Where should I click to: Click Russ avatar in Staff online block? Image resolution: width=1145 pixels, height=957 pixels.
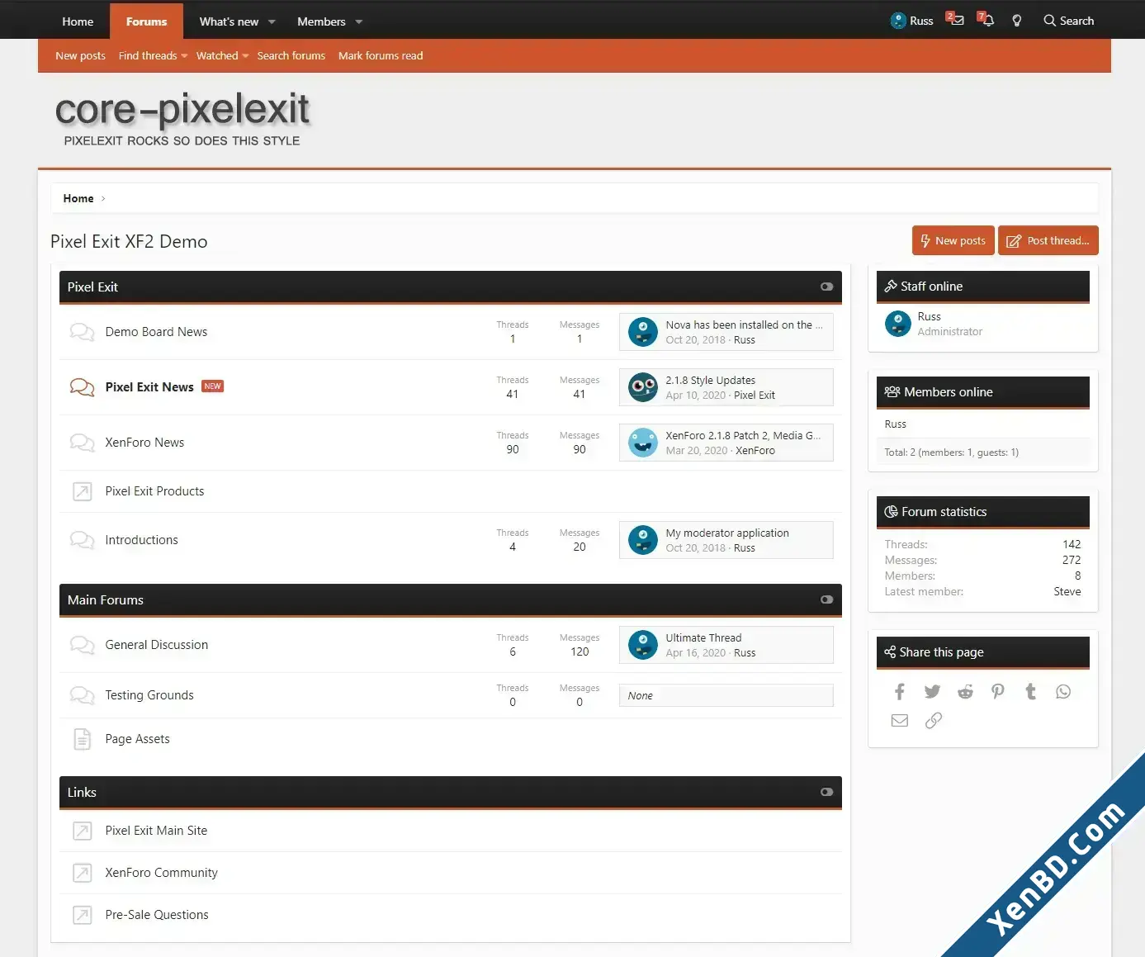[x=898, y=324]
